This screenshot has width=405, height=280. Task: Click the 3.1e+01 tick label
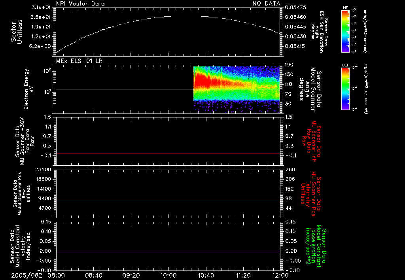(x=41, y=7)
